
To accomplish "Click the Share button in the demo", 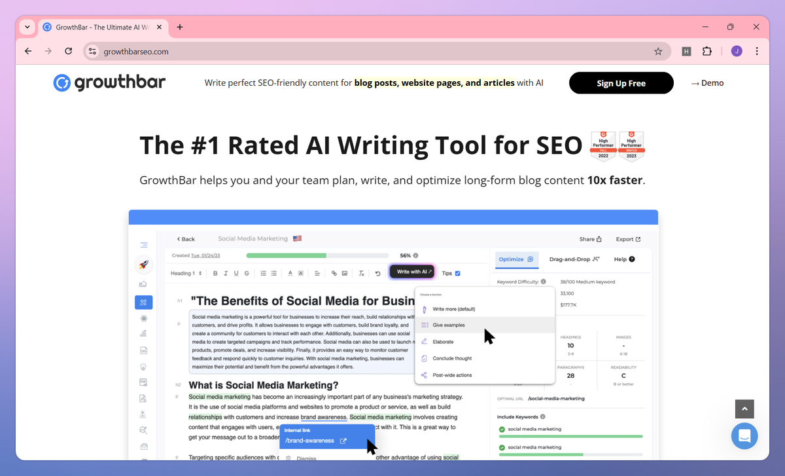I will 590,239.
